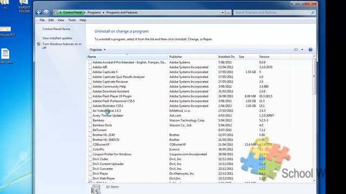Click Control Panel in the address bar

72,12
